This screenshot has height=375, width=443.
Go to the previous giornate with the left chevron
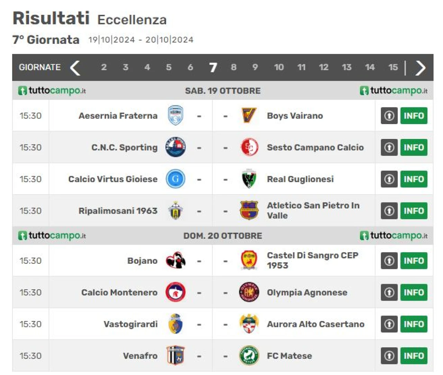point(75,67)
